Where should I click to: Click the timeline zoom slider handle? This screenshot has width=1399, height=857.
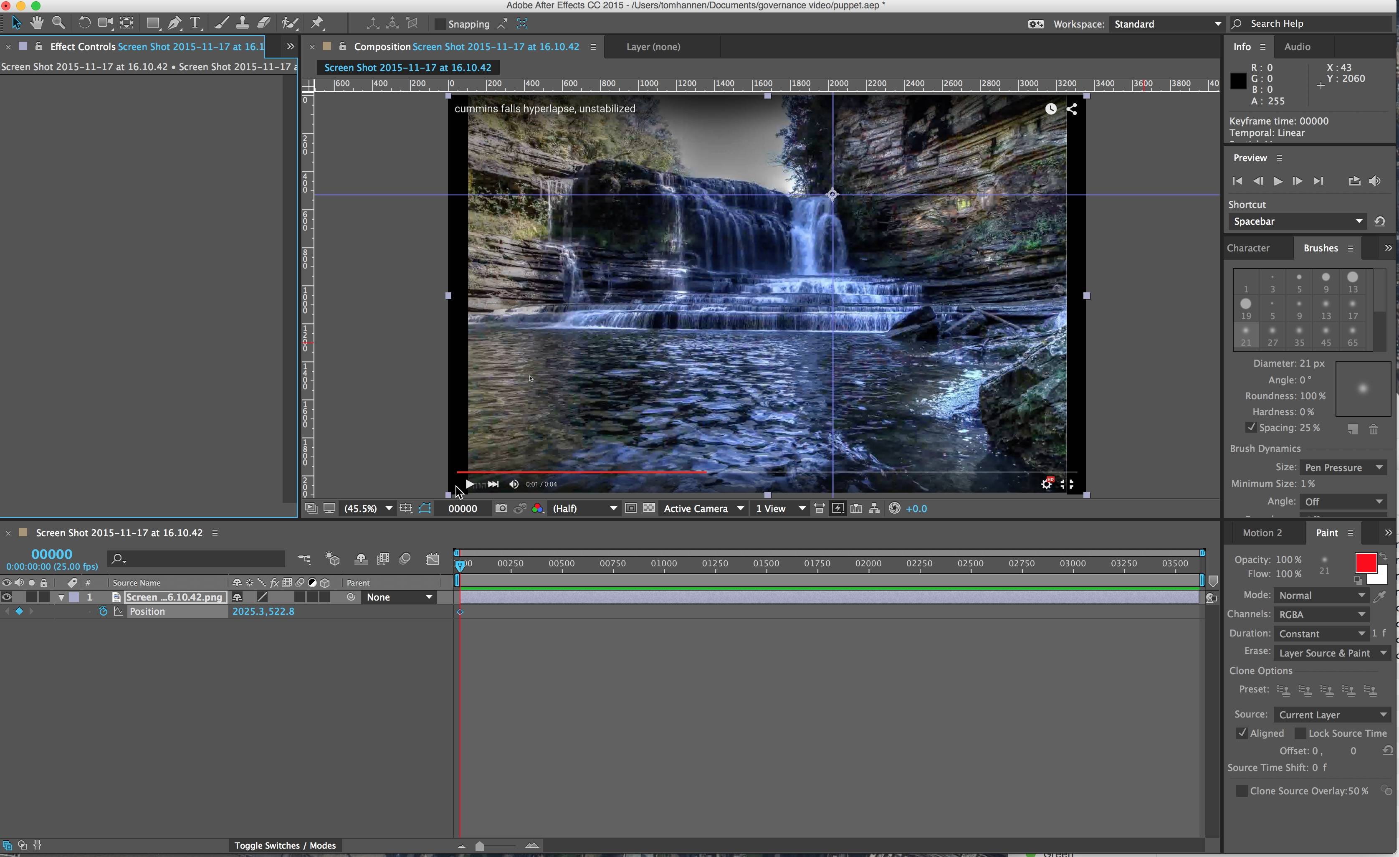click(480, 846)
